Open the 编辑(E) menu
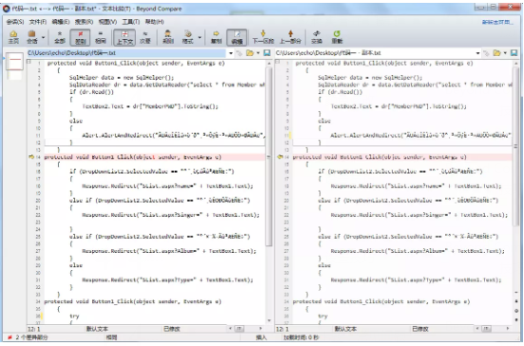The height and width of the screenshot is (346, 524). 61,22
